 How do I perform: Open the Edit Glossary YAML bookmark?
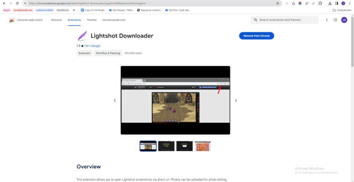121,10
